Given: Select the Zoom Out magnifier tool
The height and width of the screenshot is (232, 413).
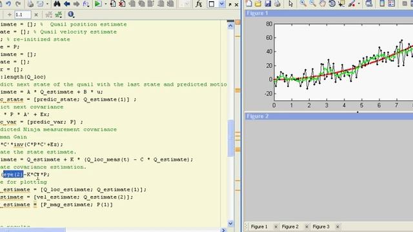Looking at the screenshot, I should click(312, 3).
